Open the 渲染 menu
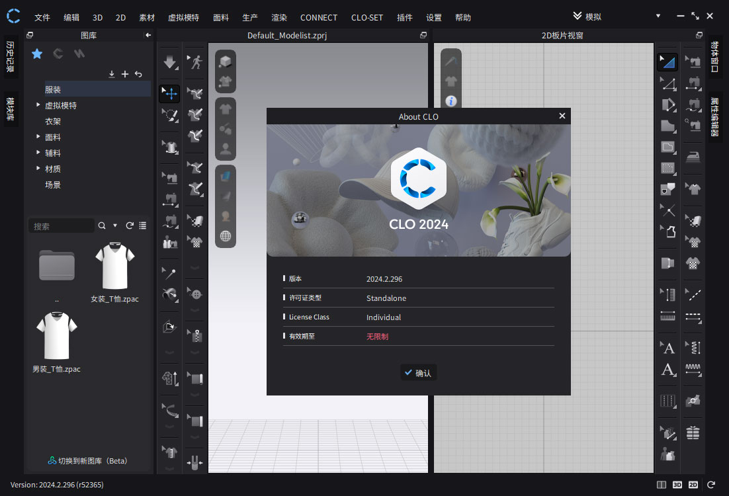The image size is (729, 496). coord(279,18)
